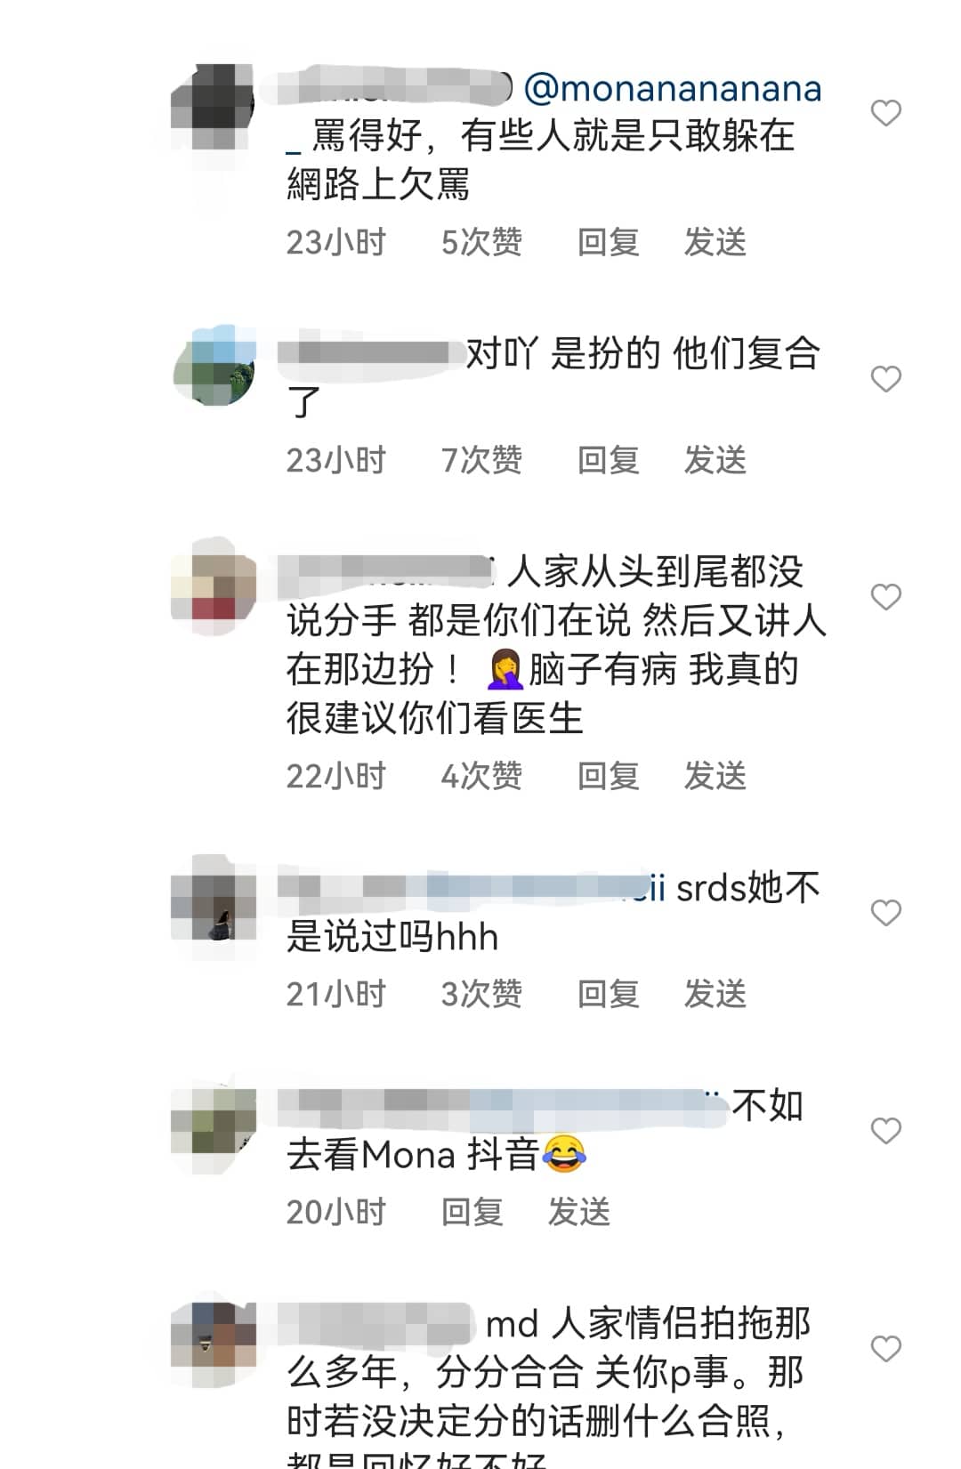Open the avatar of the 他们复合了 commenter
961x1469 pixels.
point(214,367)
